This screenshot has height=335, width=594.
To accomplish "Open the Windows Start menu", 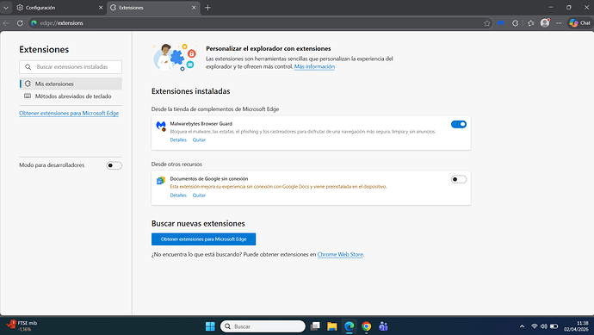I will [x=210, y=326].
